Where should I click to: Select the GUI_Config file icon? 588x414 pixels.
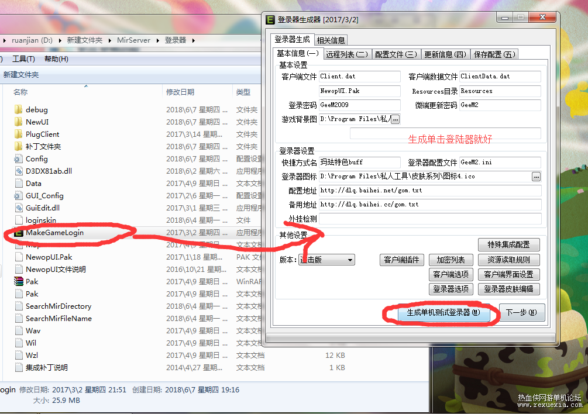tap(18, 195)
